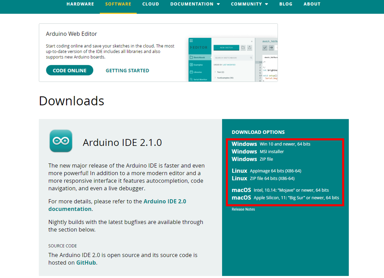Image resolution: width=384 pixels, height=278 pixels.
Task: Click the upload arrow icon in preview
Action: (x=271, y=48)
